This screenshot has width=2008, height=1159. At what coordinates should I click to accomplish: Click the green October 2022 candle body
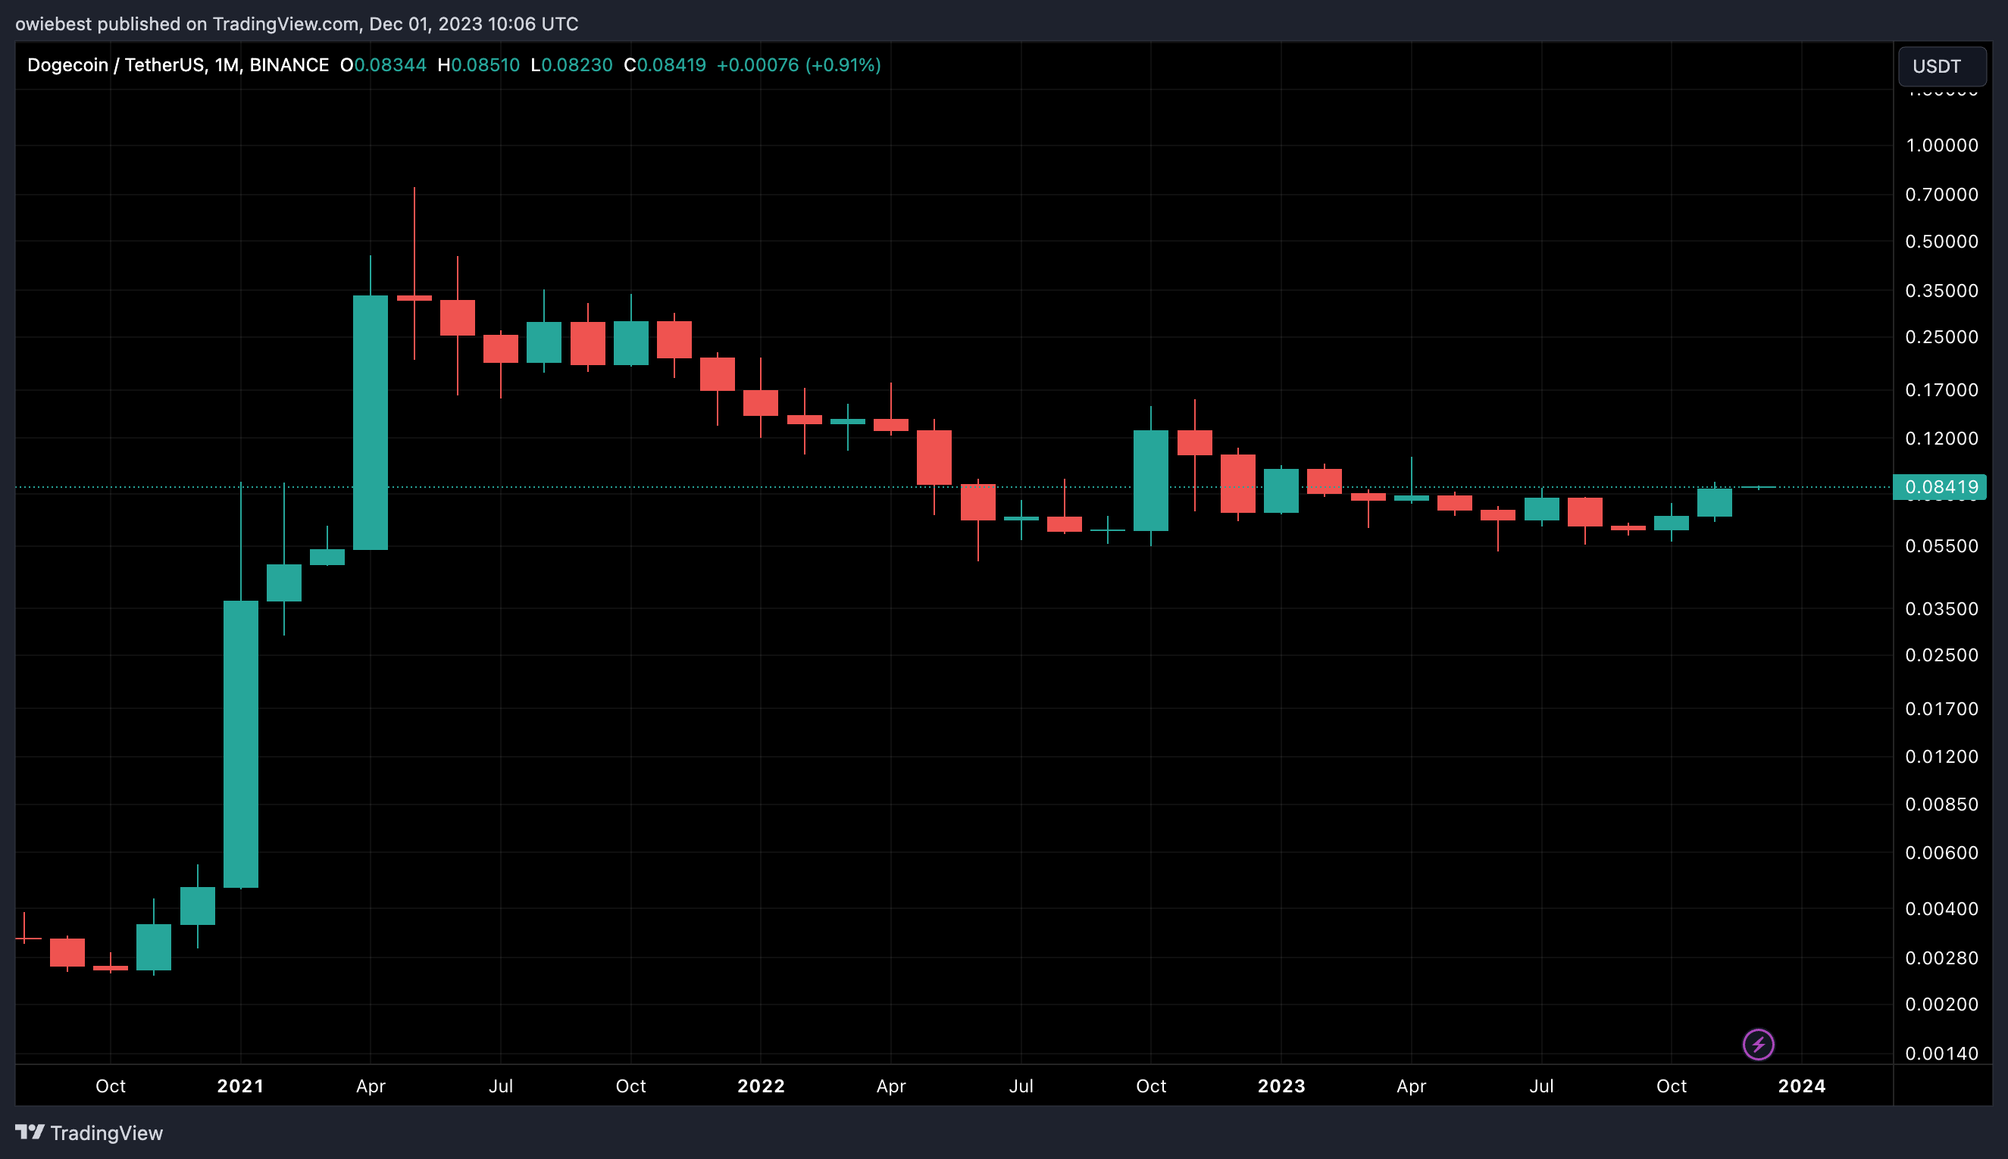[x=1150, y=480]
